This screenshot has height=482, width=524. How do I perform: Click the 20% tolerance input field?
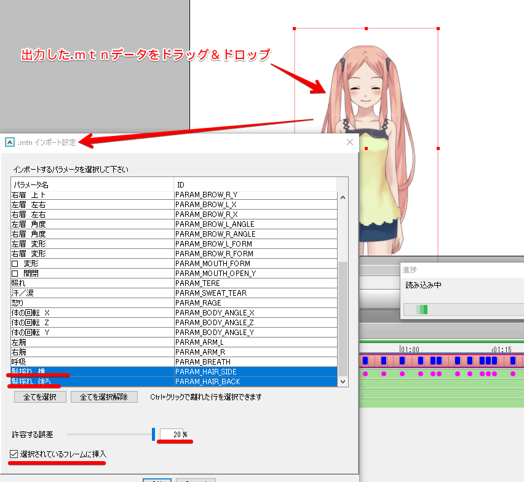pyautogui.click(x=172, y=435)
